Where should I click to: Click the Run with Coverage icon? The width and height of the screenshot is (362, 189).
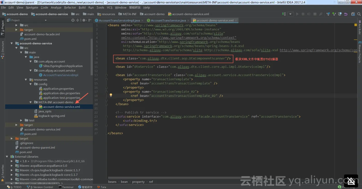click(x=309, y=14)
